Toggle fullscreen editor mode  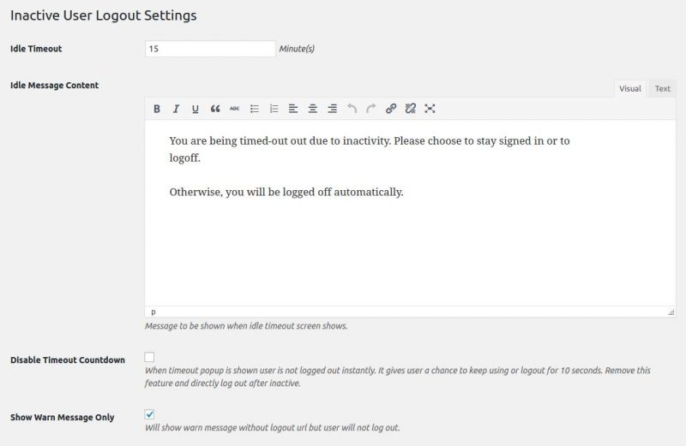click(x=430, y=109)
